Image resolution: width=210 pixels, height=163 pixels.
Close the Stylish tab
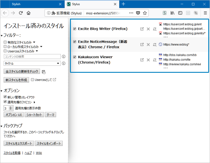click(x=60, y=4)
